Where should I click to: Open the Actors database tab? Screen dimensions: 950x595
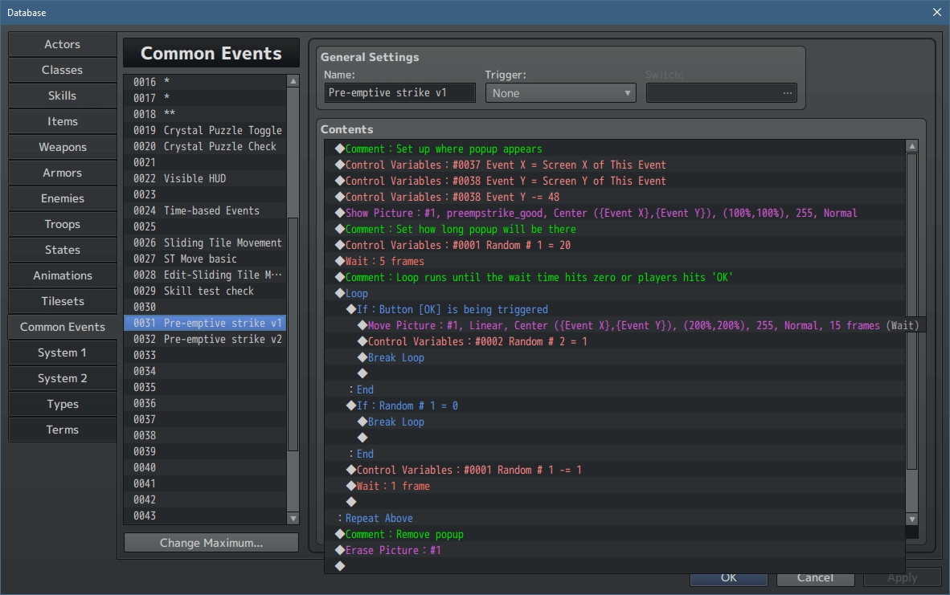pos(63,44)
